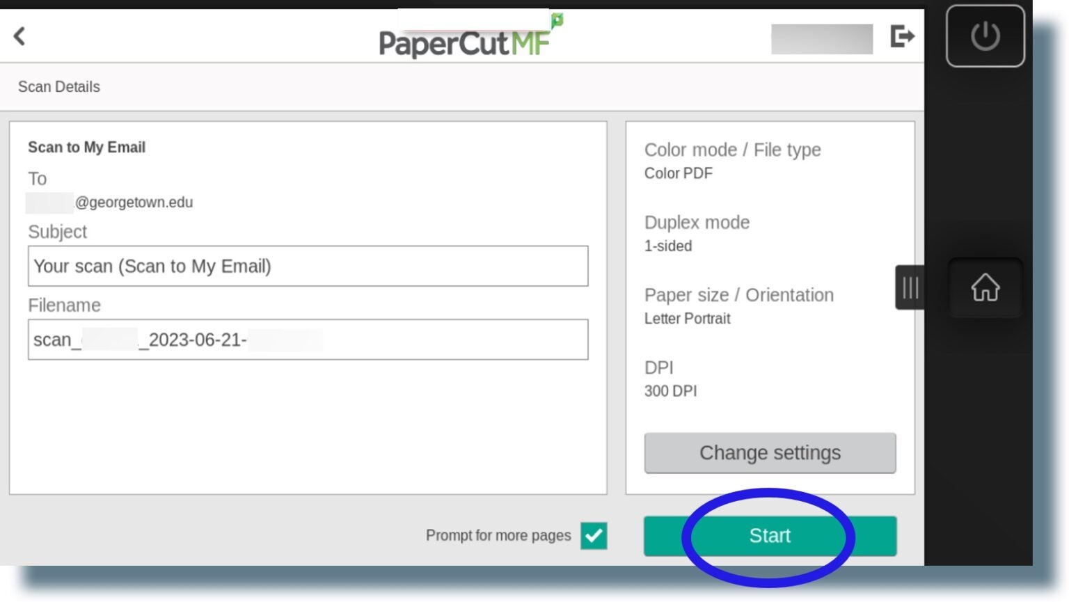This screenshot has width=1069, height=602.
Task: Select the Filename input field
Action: coord(308,340)
